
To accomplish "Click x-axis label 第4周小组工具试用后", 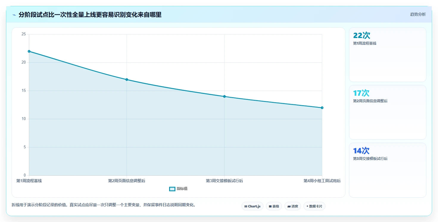I will pyautogui.click(x=322, y=181).
